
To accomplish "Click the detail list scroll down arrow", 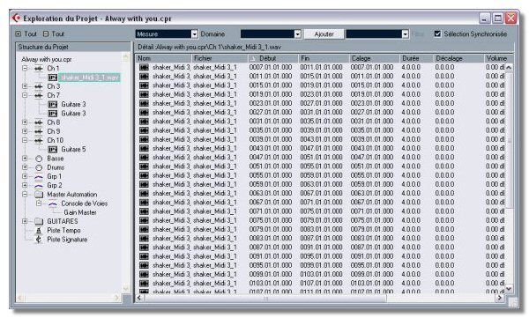I will pos(509,289).
